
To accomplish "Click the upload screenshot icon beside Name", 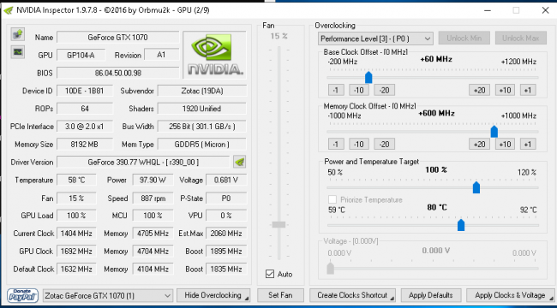I will pos(17,34).
